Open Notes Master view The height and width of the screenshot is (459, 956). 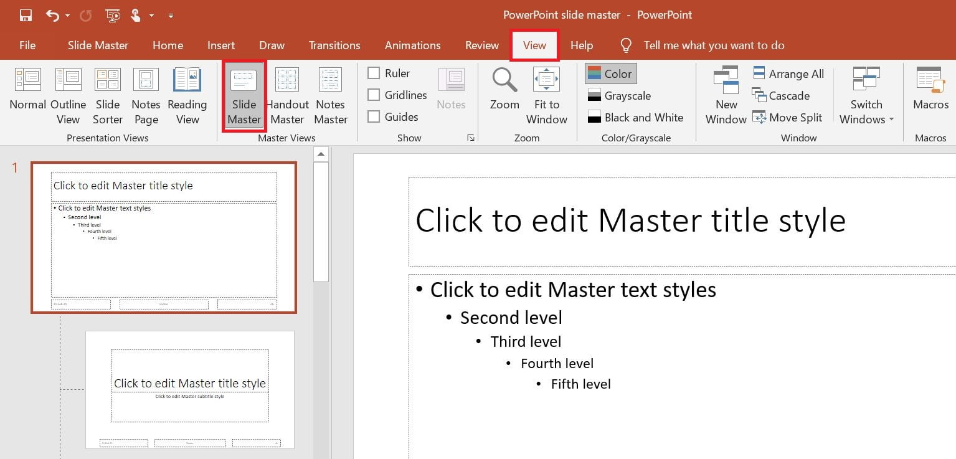pyautogui.click(x=331, y=96)
